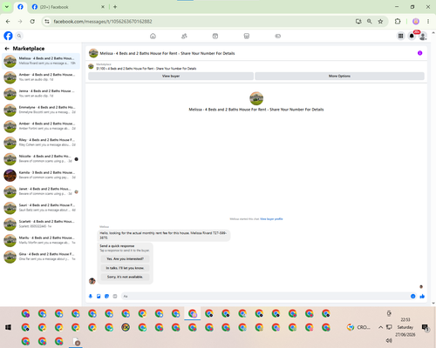436x348 pixels.
Task: Send quick reply 'Sorry, it's not available.'
Action: click(x=125, y=277)
